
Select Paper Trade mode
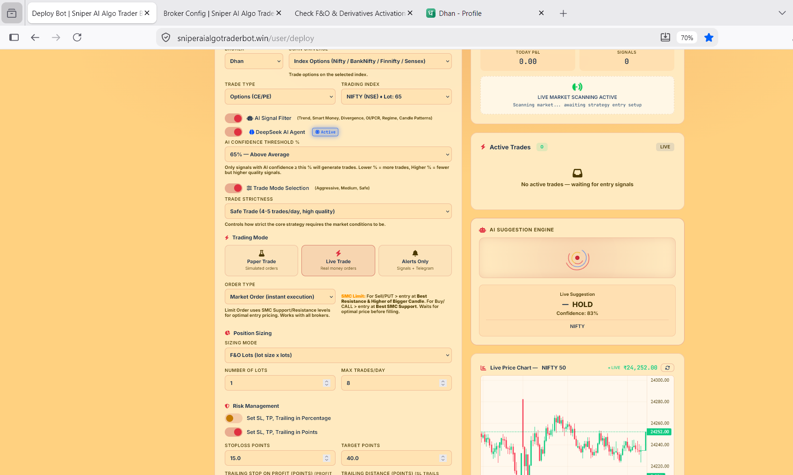[262, 261]
